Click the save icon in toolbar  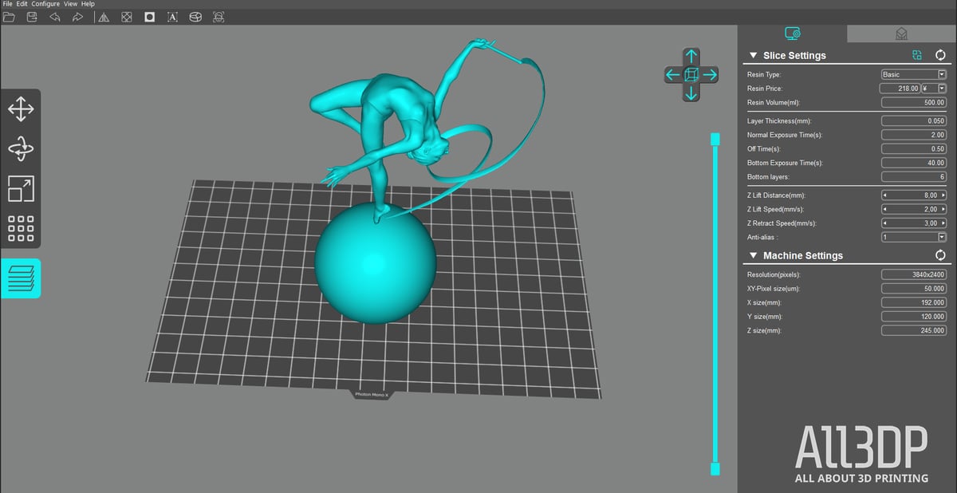click(32, 17)
